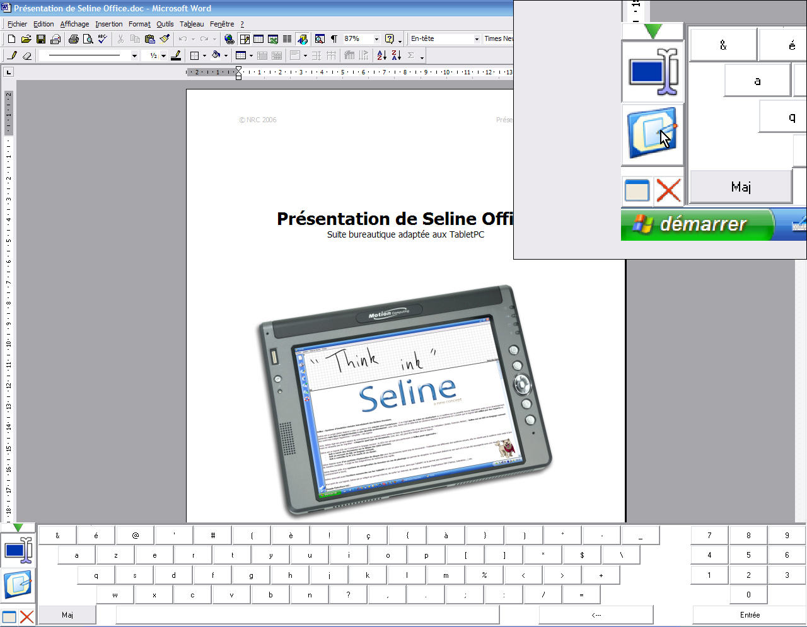Run the ABC spelling check

[103, 39]
